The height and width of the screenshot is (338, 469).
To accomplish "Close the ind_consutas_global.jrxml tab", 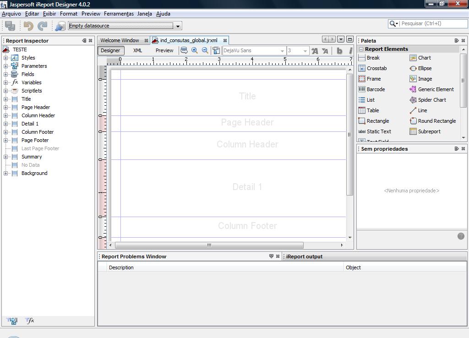I will (225, 40).
